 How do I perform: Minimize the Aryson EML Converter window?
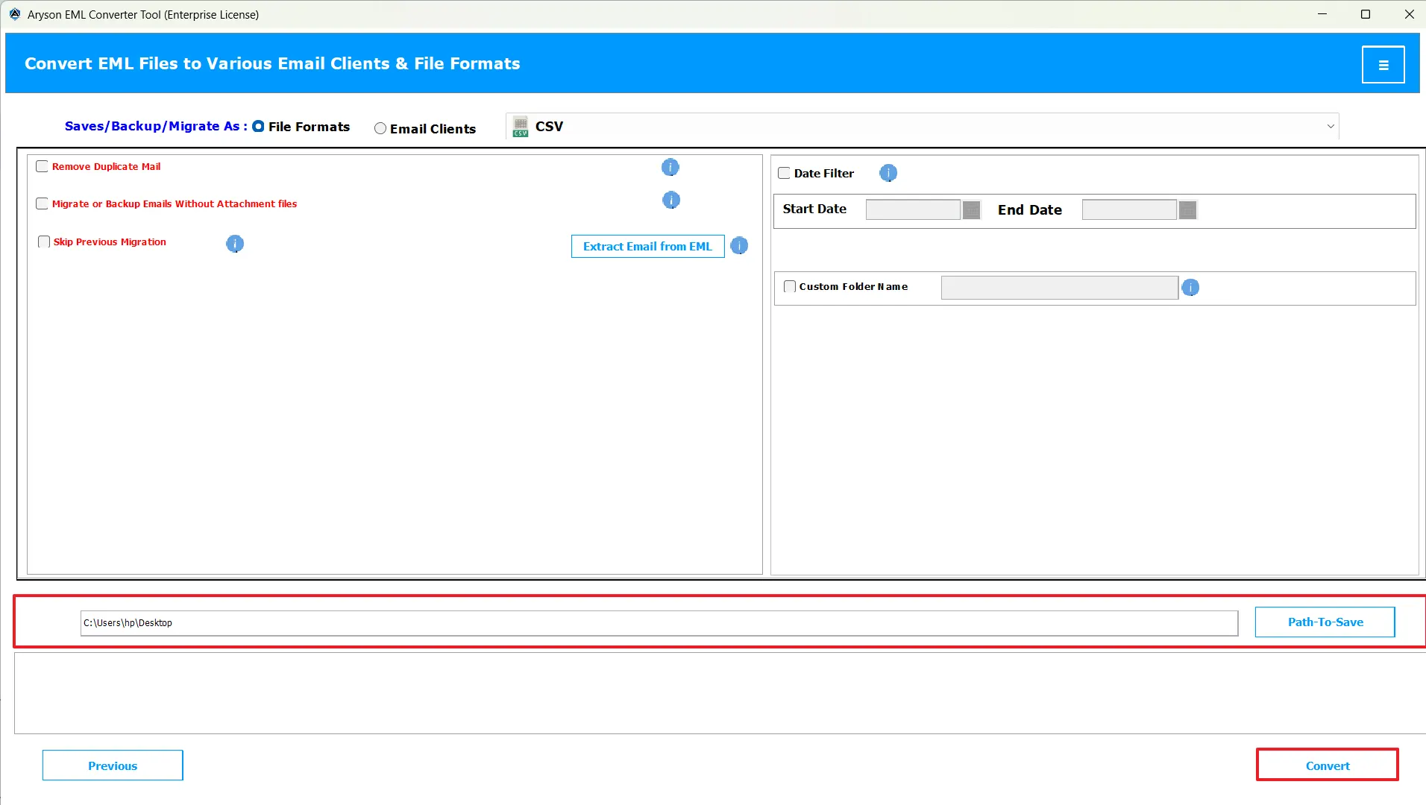(1322, 14)
